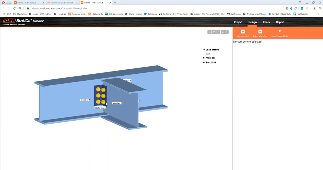Image resolution: width=323 pixels, height=170 pixels.
Task: Close the Downloads | IDEA Statica tab
Action: [76, 3]
